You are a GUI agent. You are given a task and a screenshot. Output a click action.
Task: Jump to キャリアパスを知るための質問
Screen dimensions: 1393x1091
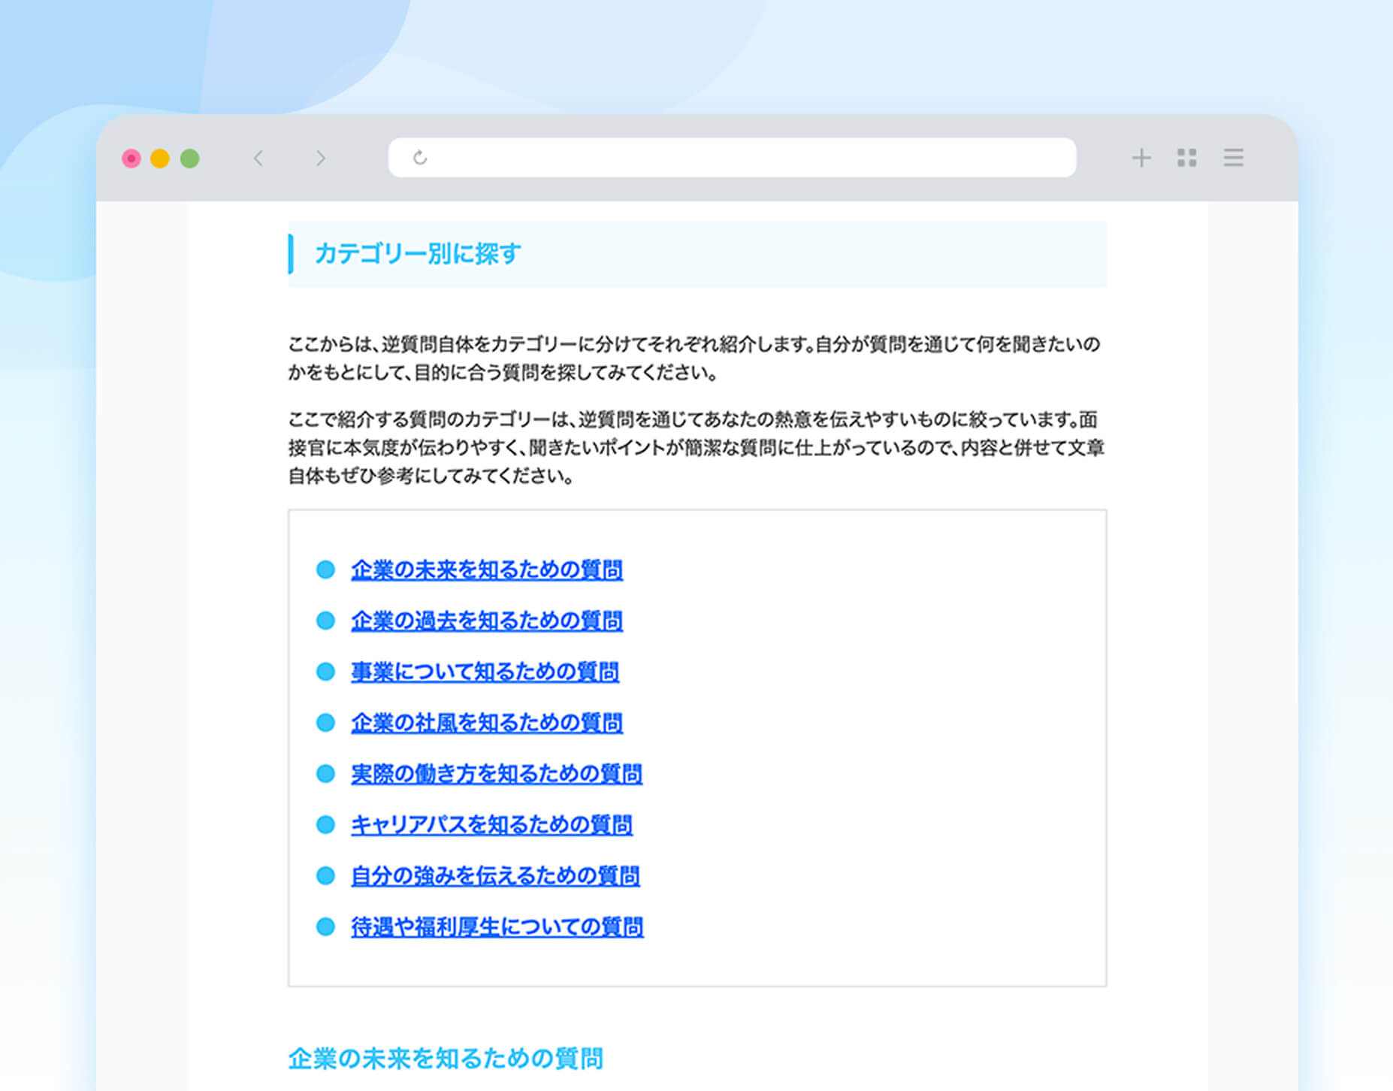pos(491,825)
